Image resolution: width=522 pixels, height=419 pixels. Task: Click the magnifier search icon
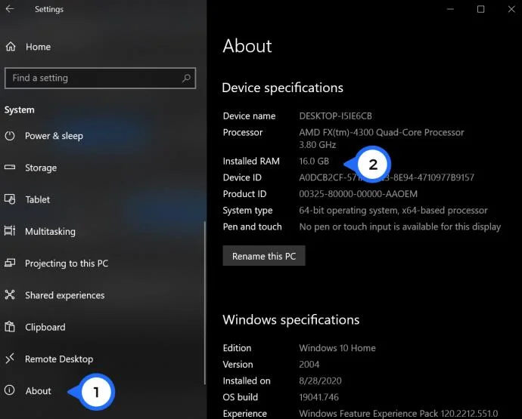[186, 78]
